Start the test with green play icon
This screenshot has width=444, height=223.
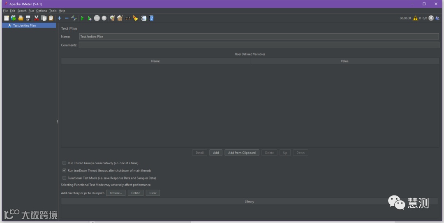[82, 18]
